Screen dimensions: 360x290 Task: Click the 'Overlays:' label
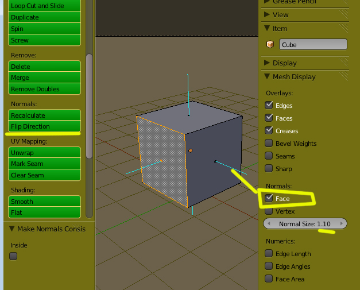[279, 93]
